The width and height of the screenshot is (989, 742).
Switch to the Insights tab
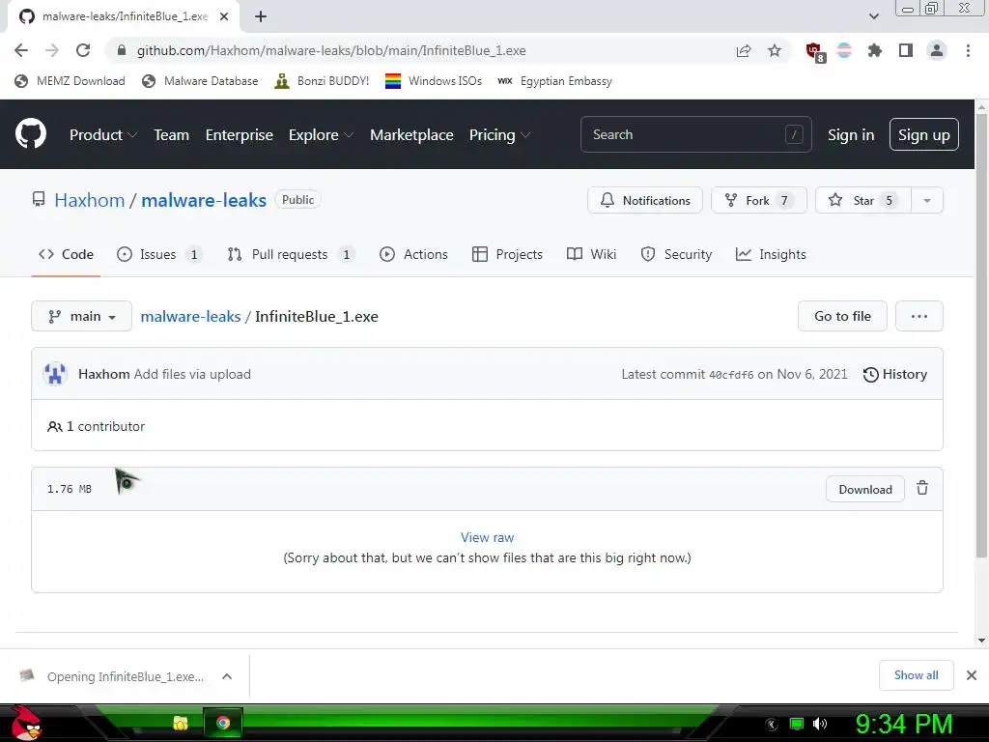(771, 254)
